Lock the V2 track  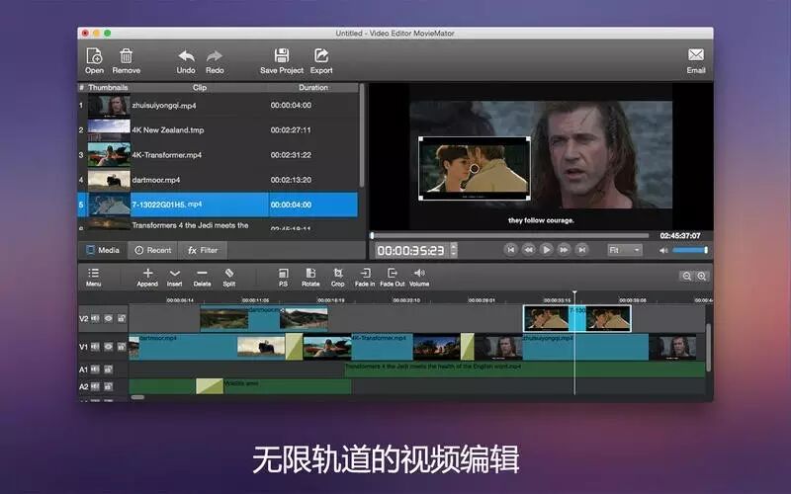[122, 318]
